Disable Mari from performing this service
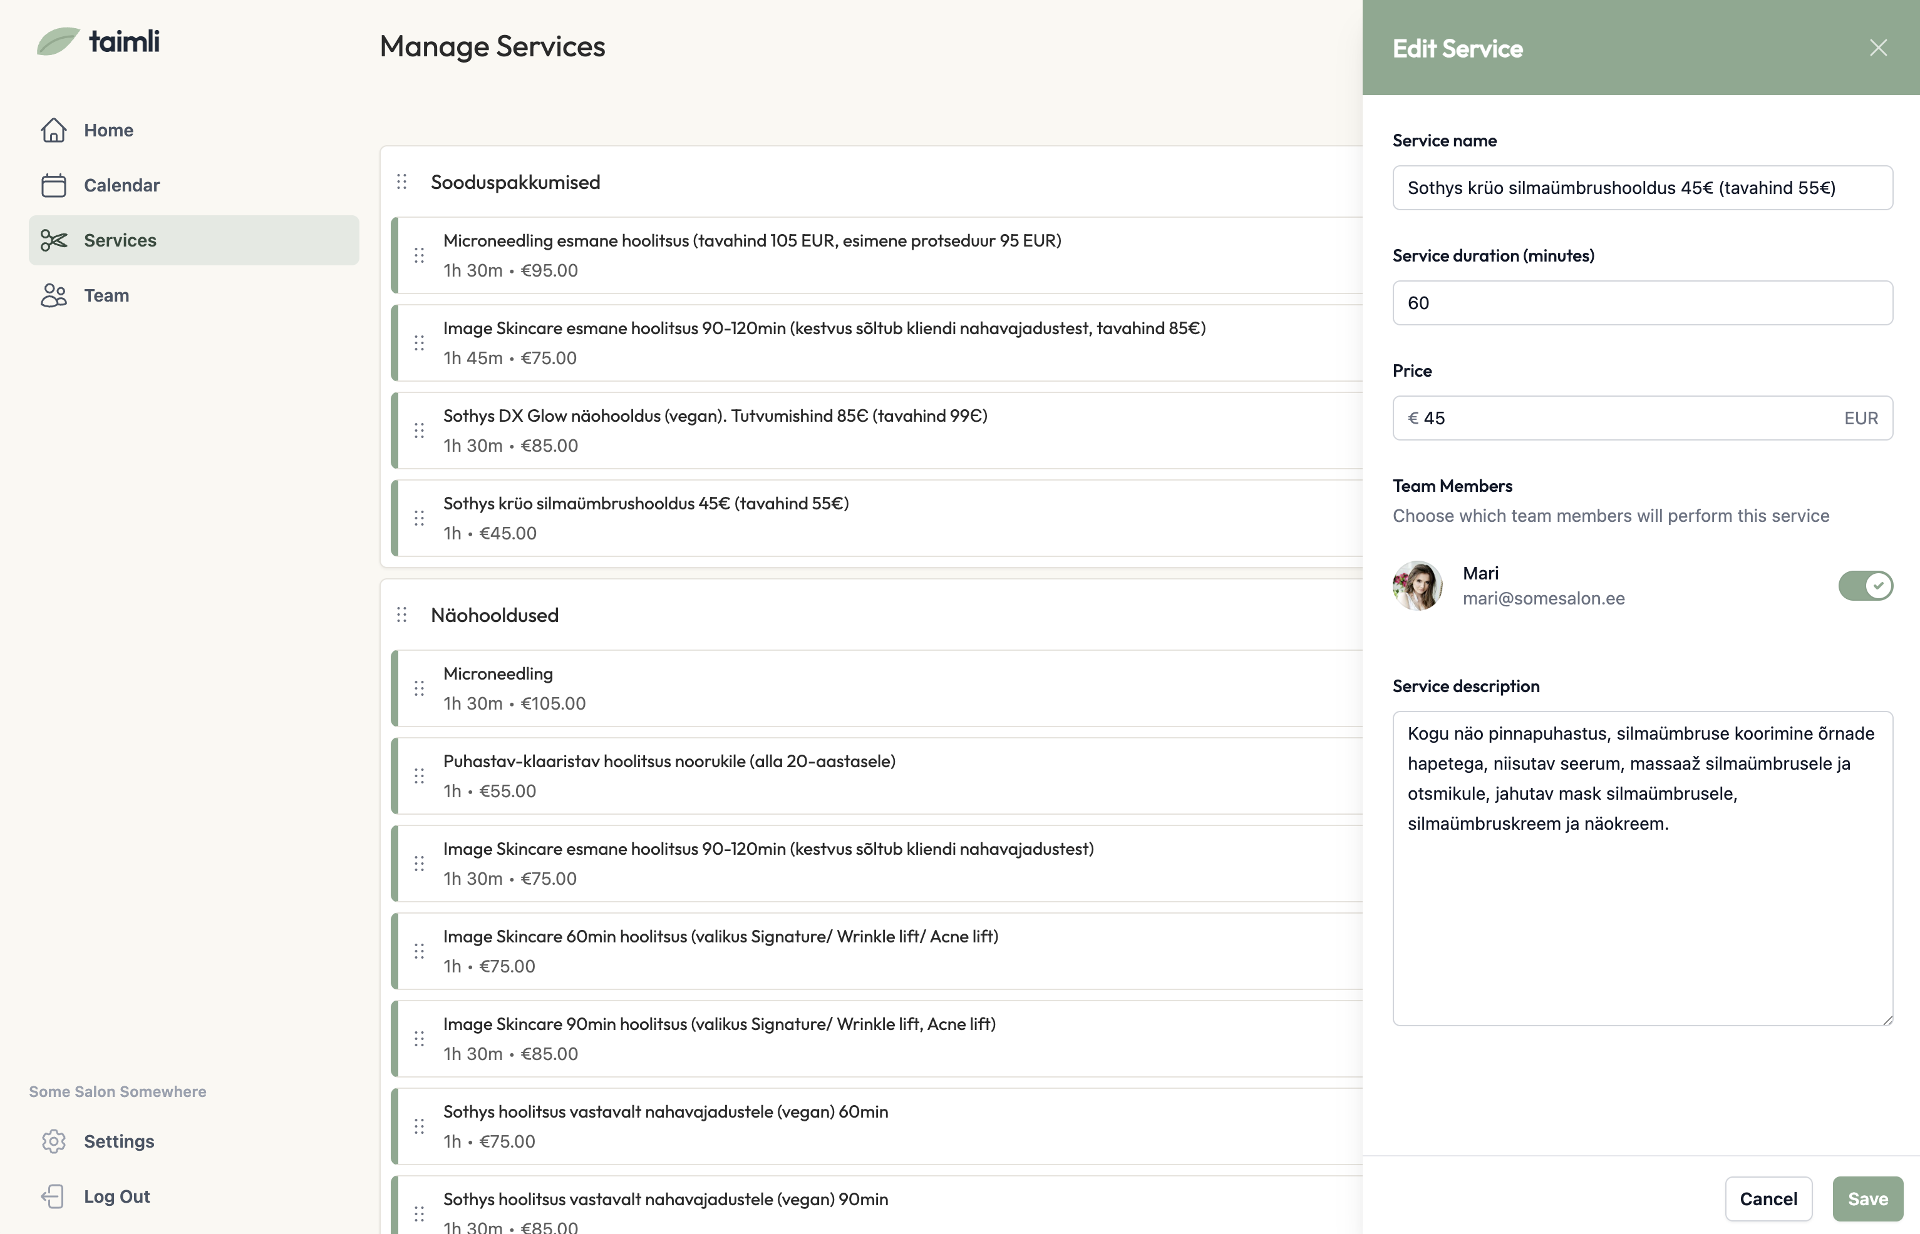Image resolution: width=1920 pixels, height=1234 pixels. (1865, 586)
